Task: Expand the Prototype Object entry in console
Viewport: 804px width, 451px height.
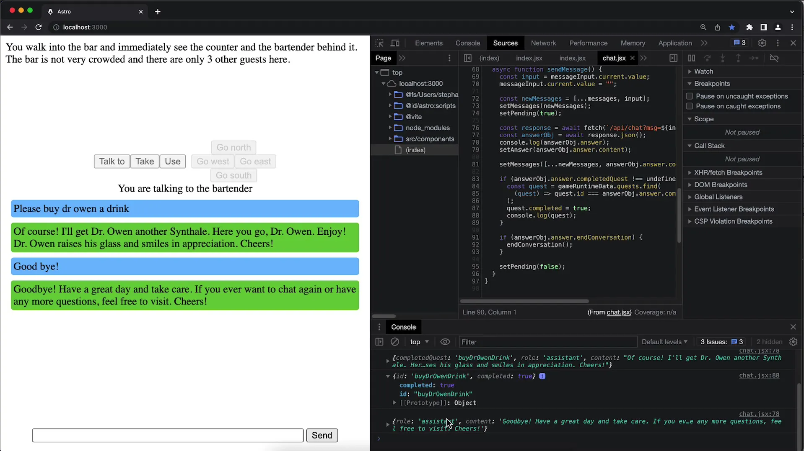Action: 394,403
